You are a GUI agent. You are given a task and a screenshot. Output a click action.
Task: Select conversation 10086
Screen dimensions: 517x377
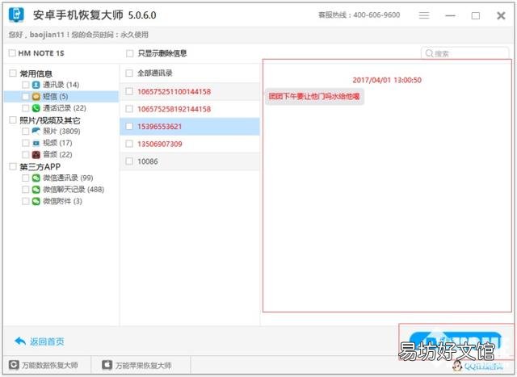click(x=190, y=161)
